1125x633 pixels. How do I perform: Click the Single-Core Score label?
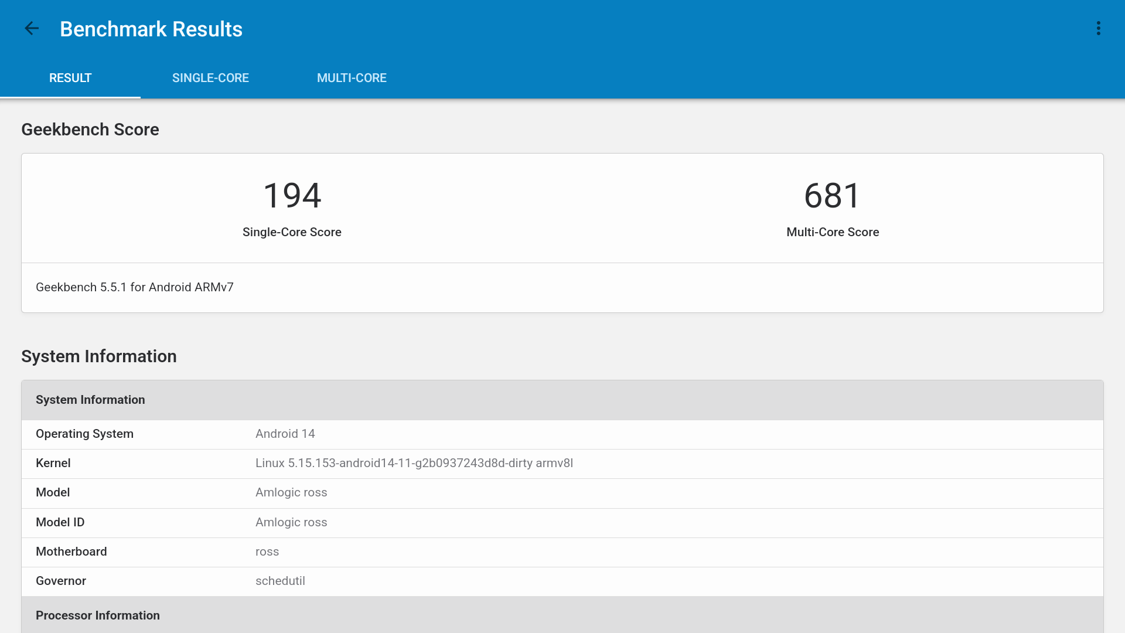tap(292, 232)
